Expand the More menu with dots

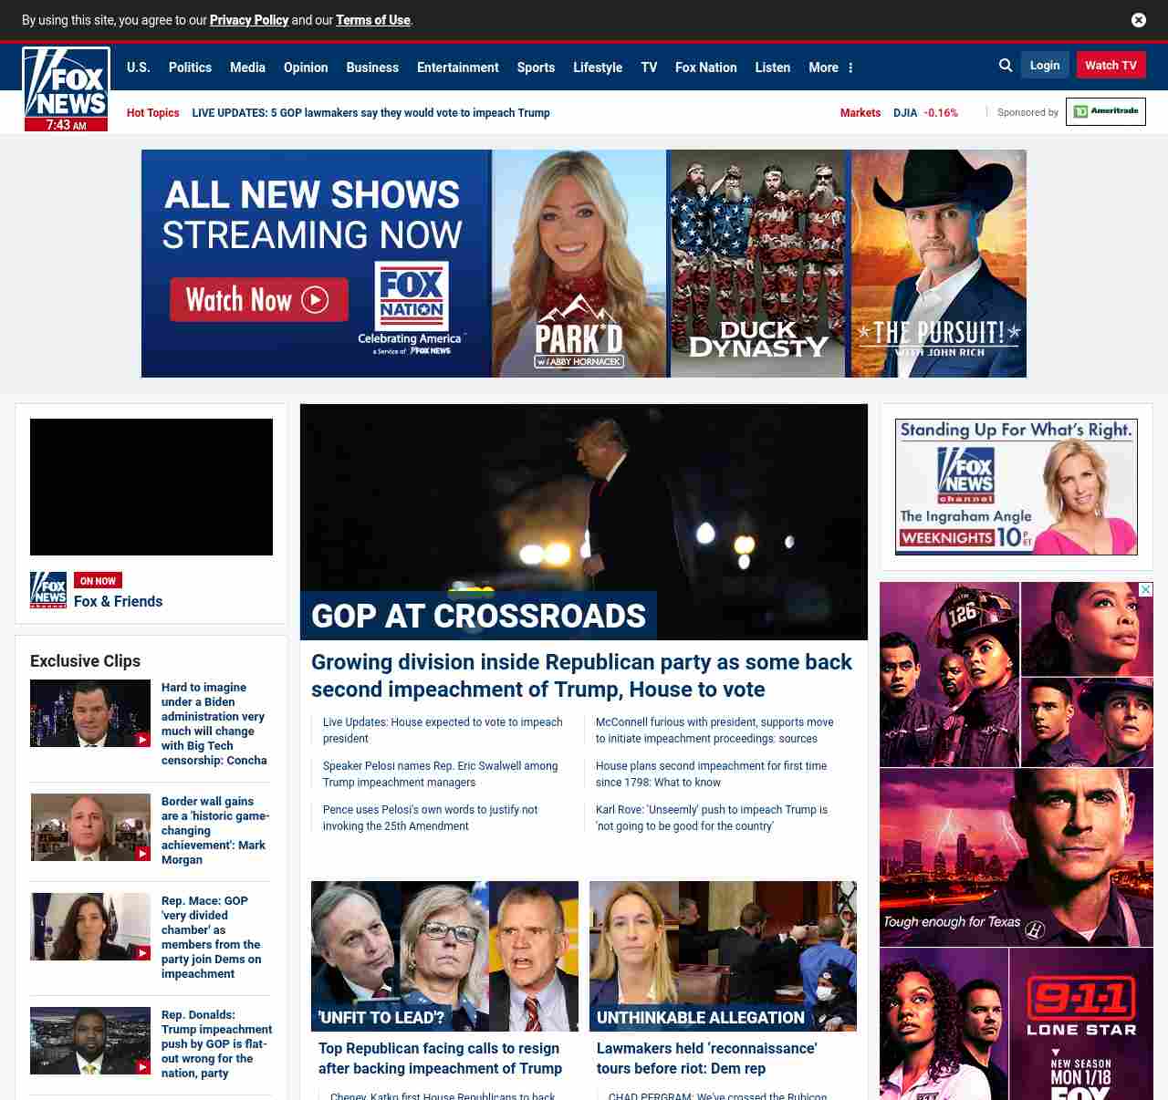(830, 67)
